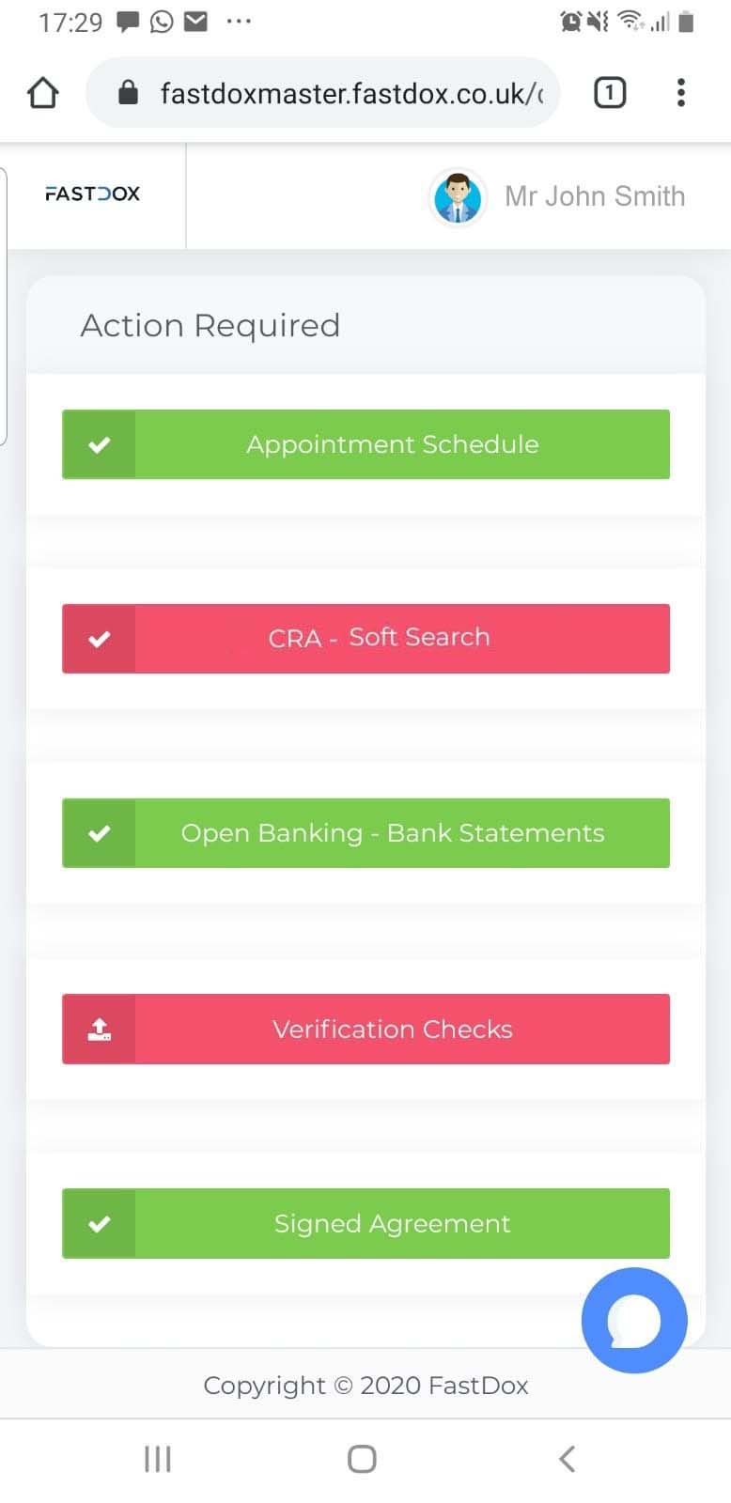
Task: Select the Appointment Schedule action
Action: click(393, 444)
